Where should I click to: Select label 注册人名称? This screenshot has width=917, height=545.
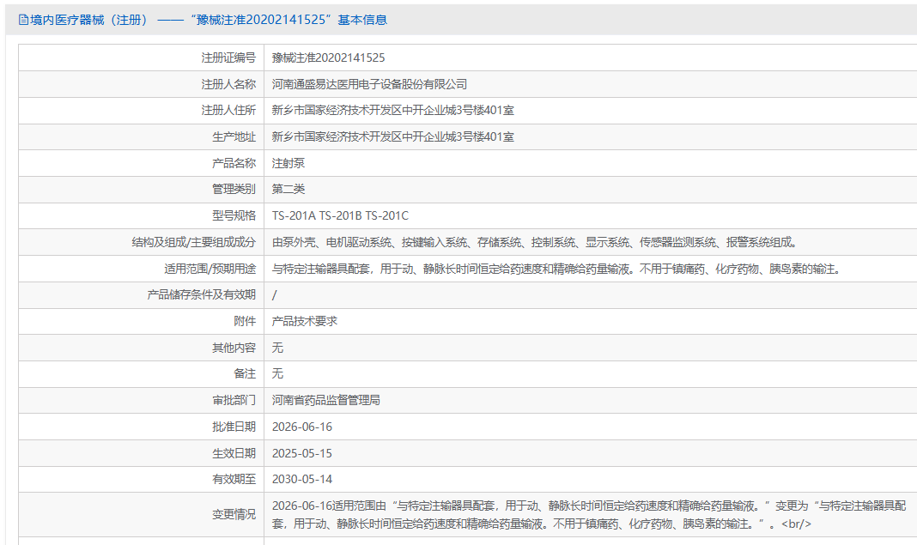coord(228,84)
